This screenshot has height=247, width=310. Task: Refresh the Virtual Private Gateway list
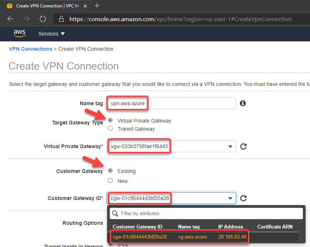click(x=243, y=146)
